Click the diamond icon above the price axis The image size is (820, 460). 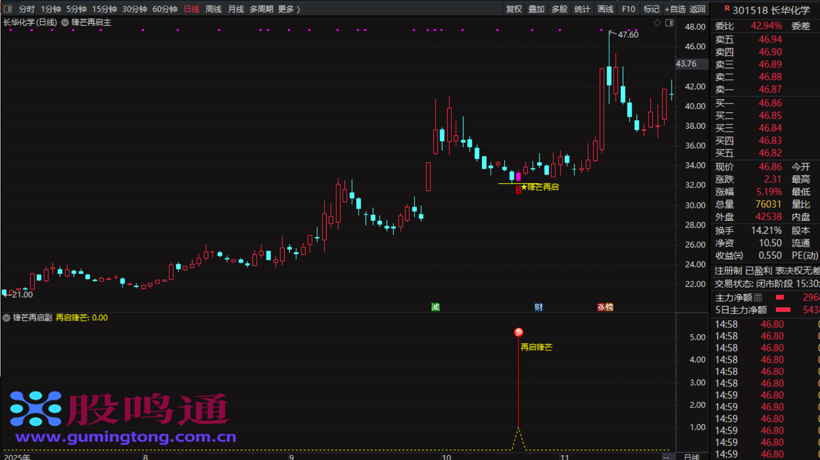point(657,23)
